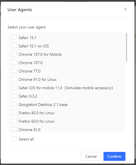The image size is (136, 165).
Task: Close the User Agents dialog
Action: (125, 9)
